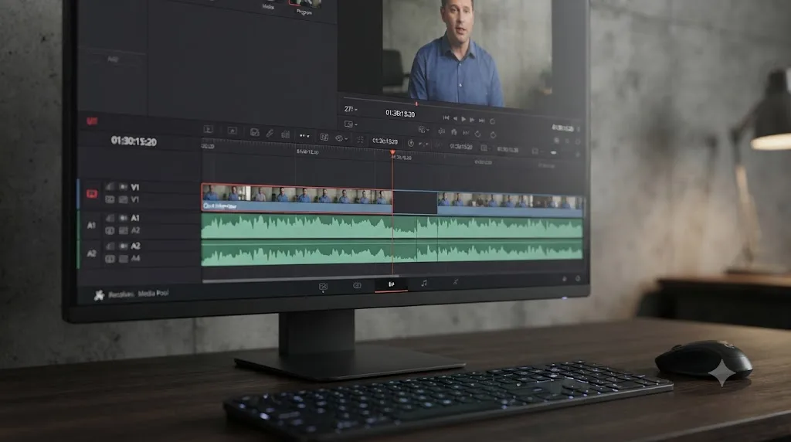Click the A2 destination label on second audio track
The image size is (791, 442).
coord(91,253)
